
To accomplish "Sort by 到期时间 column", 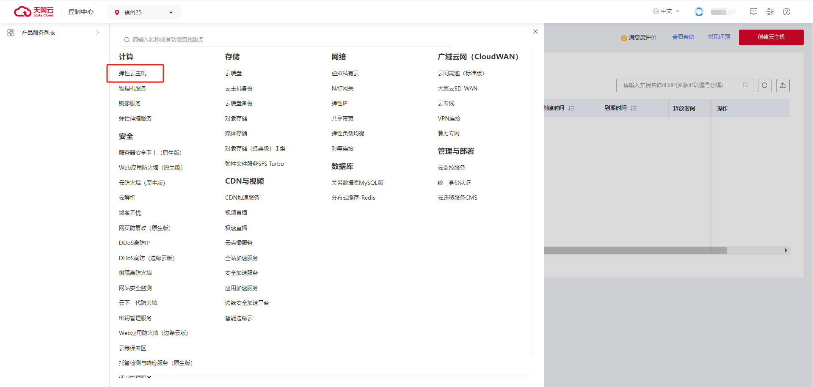I will 634,108.
